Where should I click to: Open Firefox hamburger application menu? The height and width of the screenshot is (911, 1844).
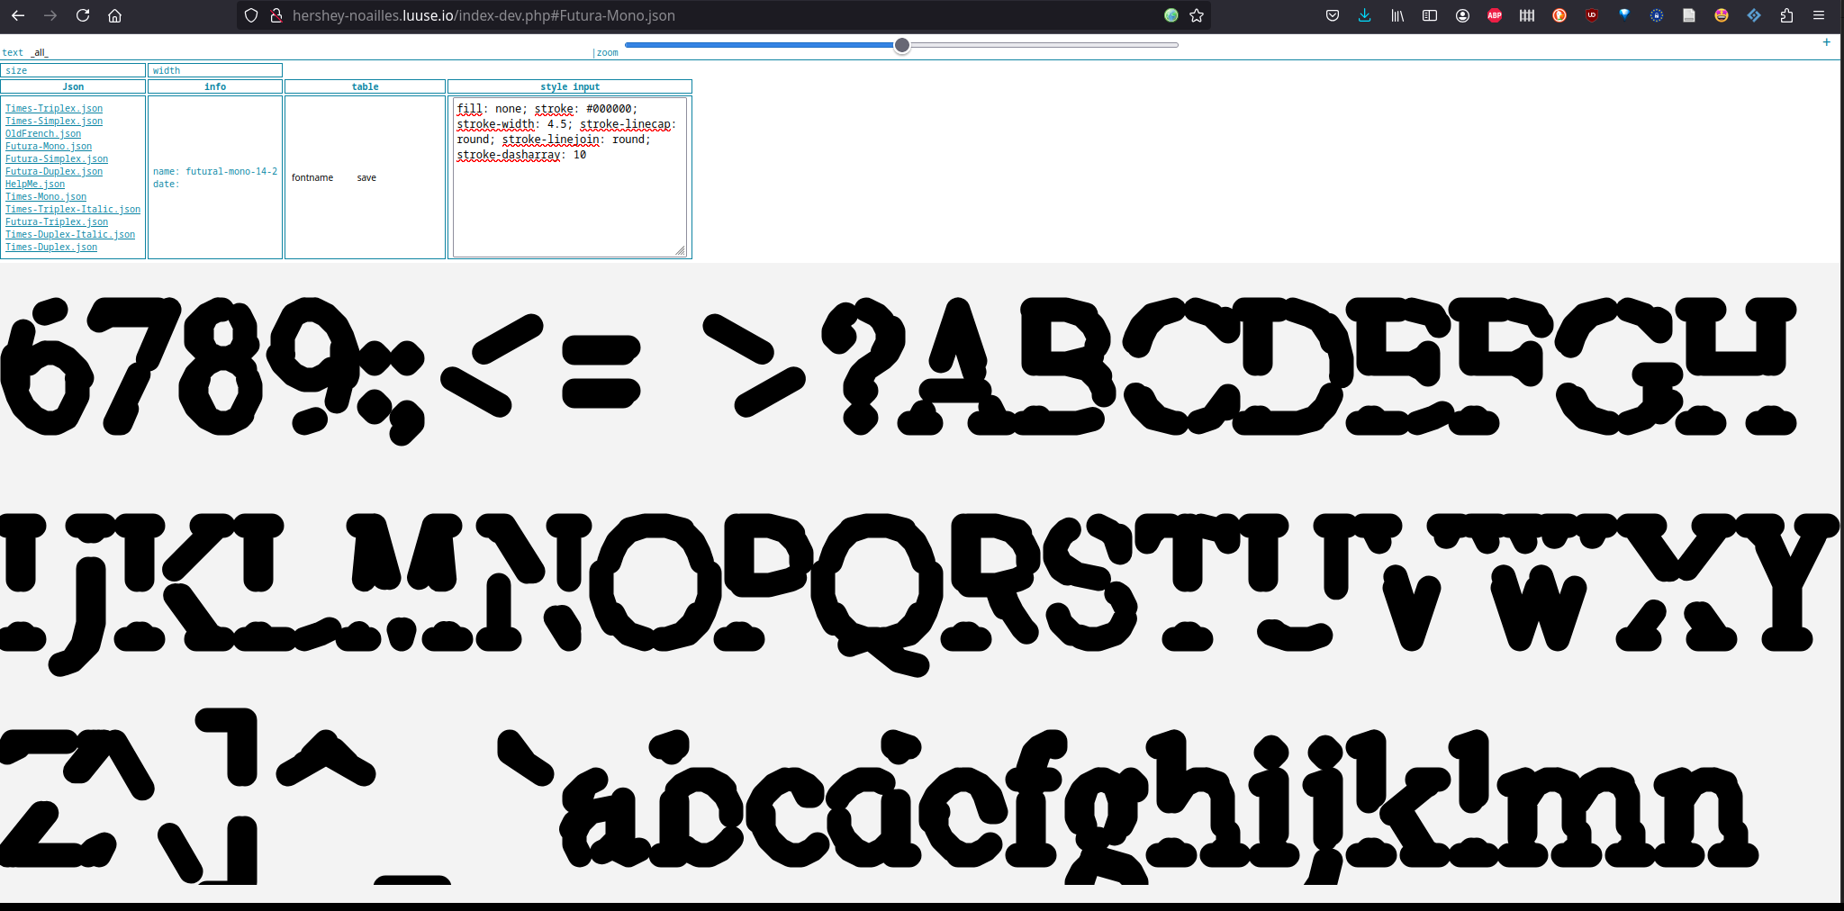1819,15
